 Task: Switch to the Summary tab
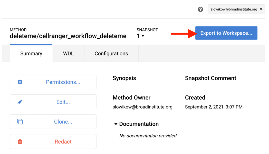(31, 53)
